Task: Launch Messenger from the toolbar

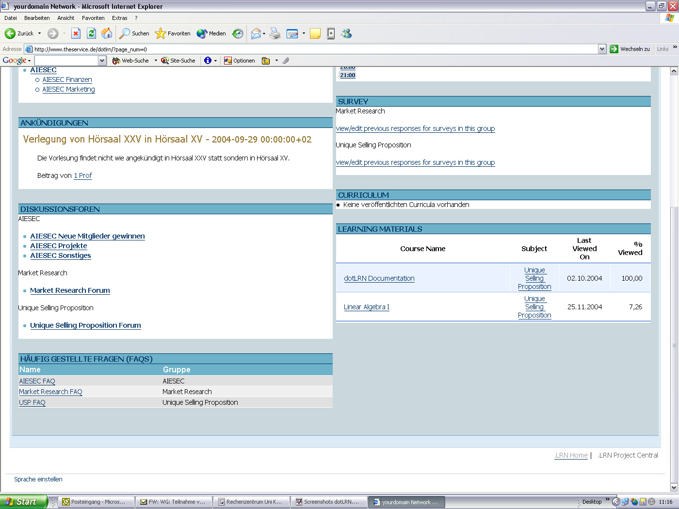Action: [x=346, y=33]
